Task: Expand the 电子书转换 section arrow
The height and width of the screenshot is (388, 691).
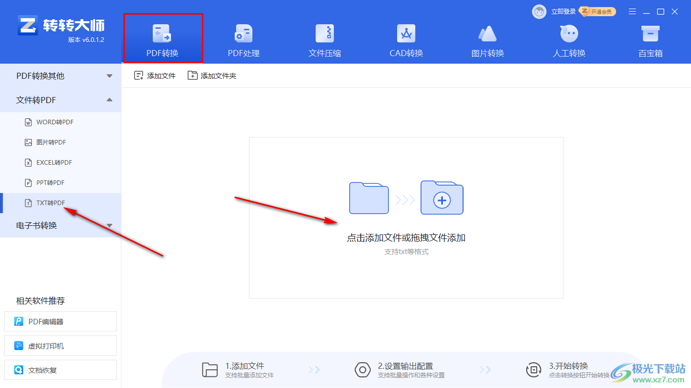Action: click(x=109, y=225)
